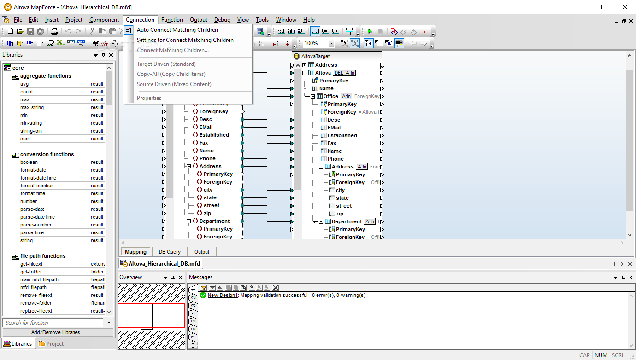Insert XML Schema component icon
Image resolution: width=636 pixels, height=360 pixels.
[x=10, y=43]
